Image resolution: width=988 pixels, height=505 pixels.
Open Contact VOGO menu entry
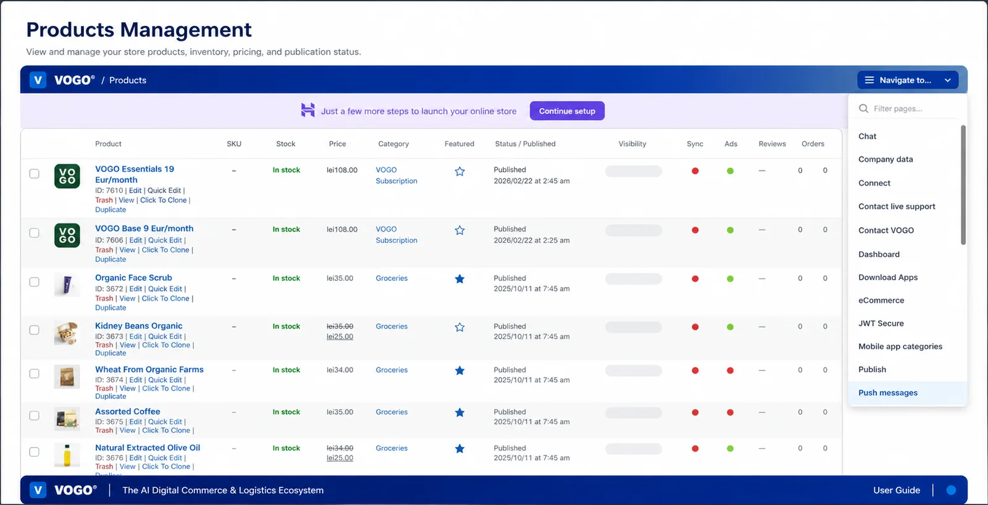[x=886, y=230]
